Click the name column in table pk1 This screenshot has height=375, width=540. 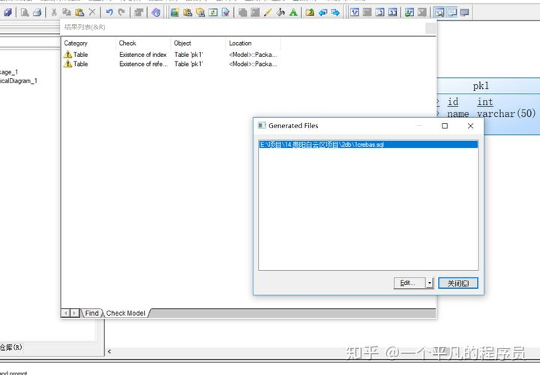pyautogui.click(x=458, y=114)
